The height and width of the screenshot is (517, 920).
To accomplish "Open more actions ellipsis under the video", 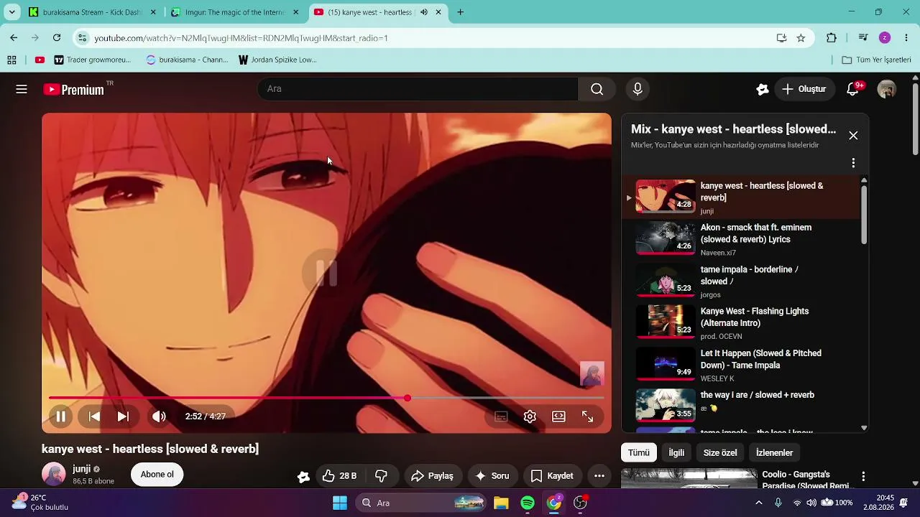I will coord(599,476).
